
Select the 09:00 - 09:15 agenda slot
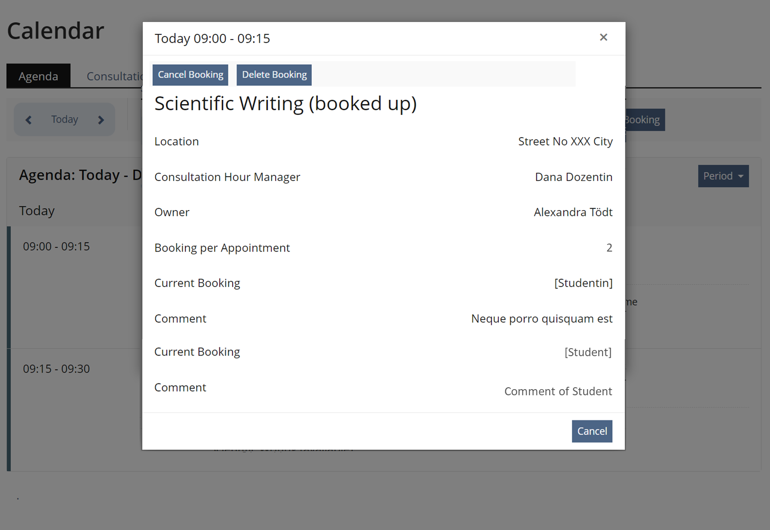57,246
